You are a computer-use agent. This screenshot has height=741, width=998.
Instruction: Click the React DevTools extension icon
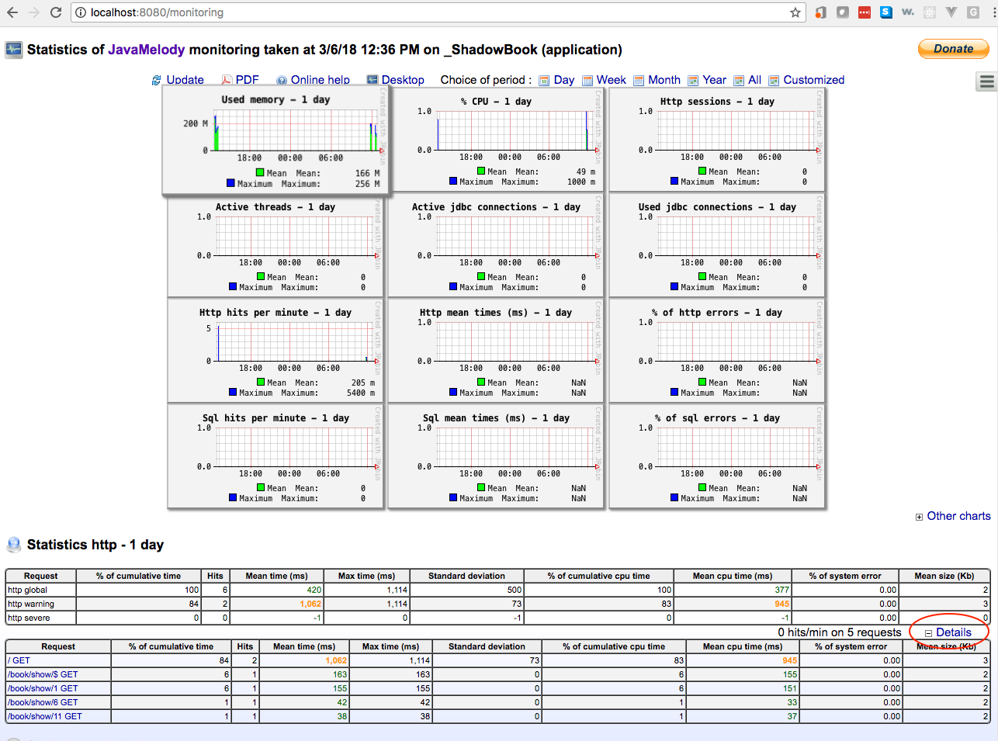(x=930, y=12)
